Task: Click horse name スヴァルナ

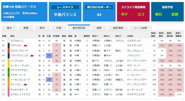Action: coord(16,45)
